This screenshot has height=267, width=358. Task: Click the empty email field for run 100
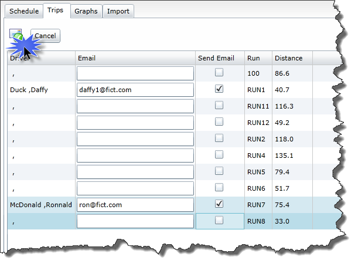(x=135, y=73)
